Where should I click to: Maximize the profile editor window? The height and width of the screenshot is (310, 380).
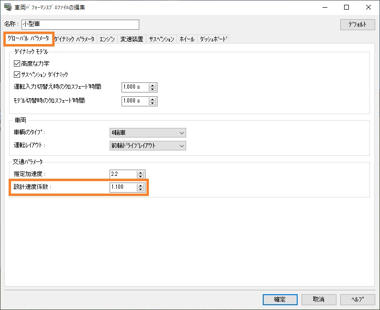click(346, 7)
